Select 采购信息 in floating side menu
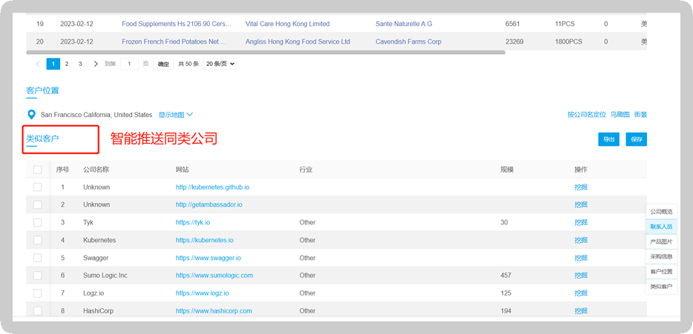693x334 pixels. click(x=661, y=257)
